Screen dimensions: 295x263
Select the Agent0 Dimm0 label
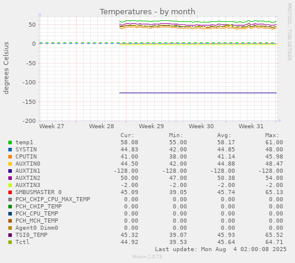[x=37, y=228]
